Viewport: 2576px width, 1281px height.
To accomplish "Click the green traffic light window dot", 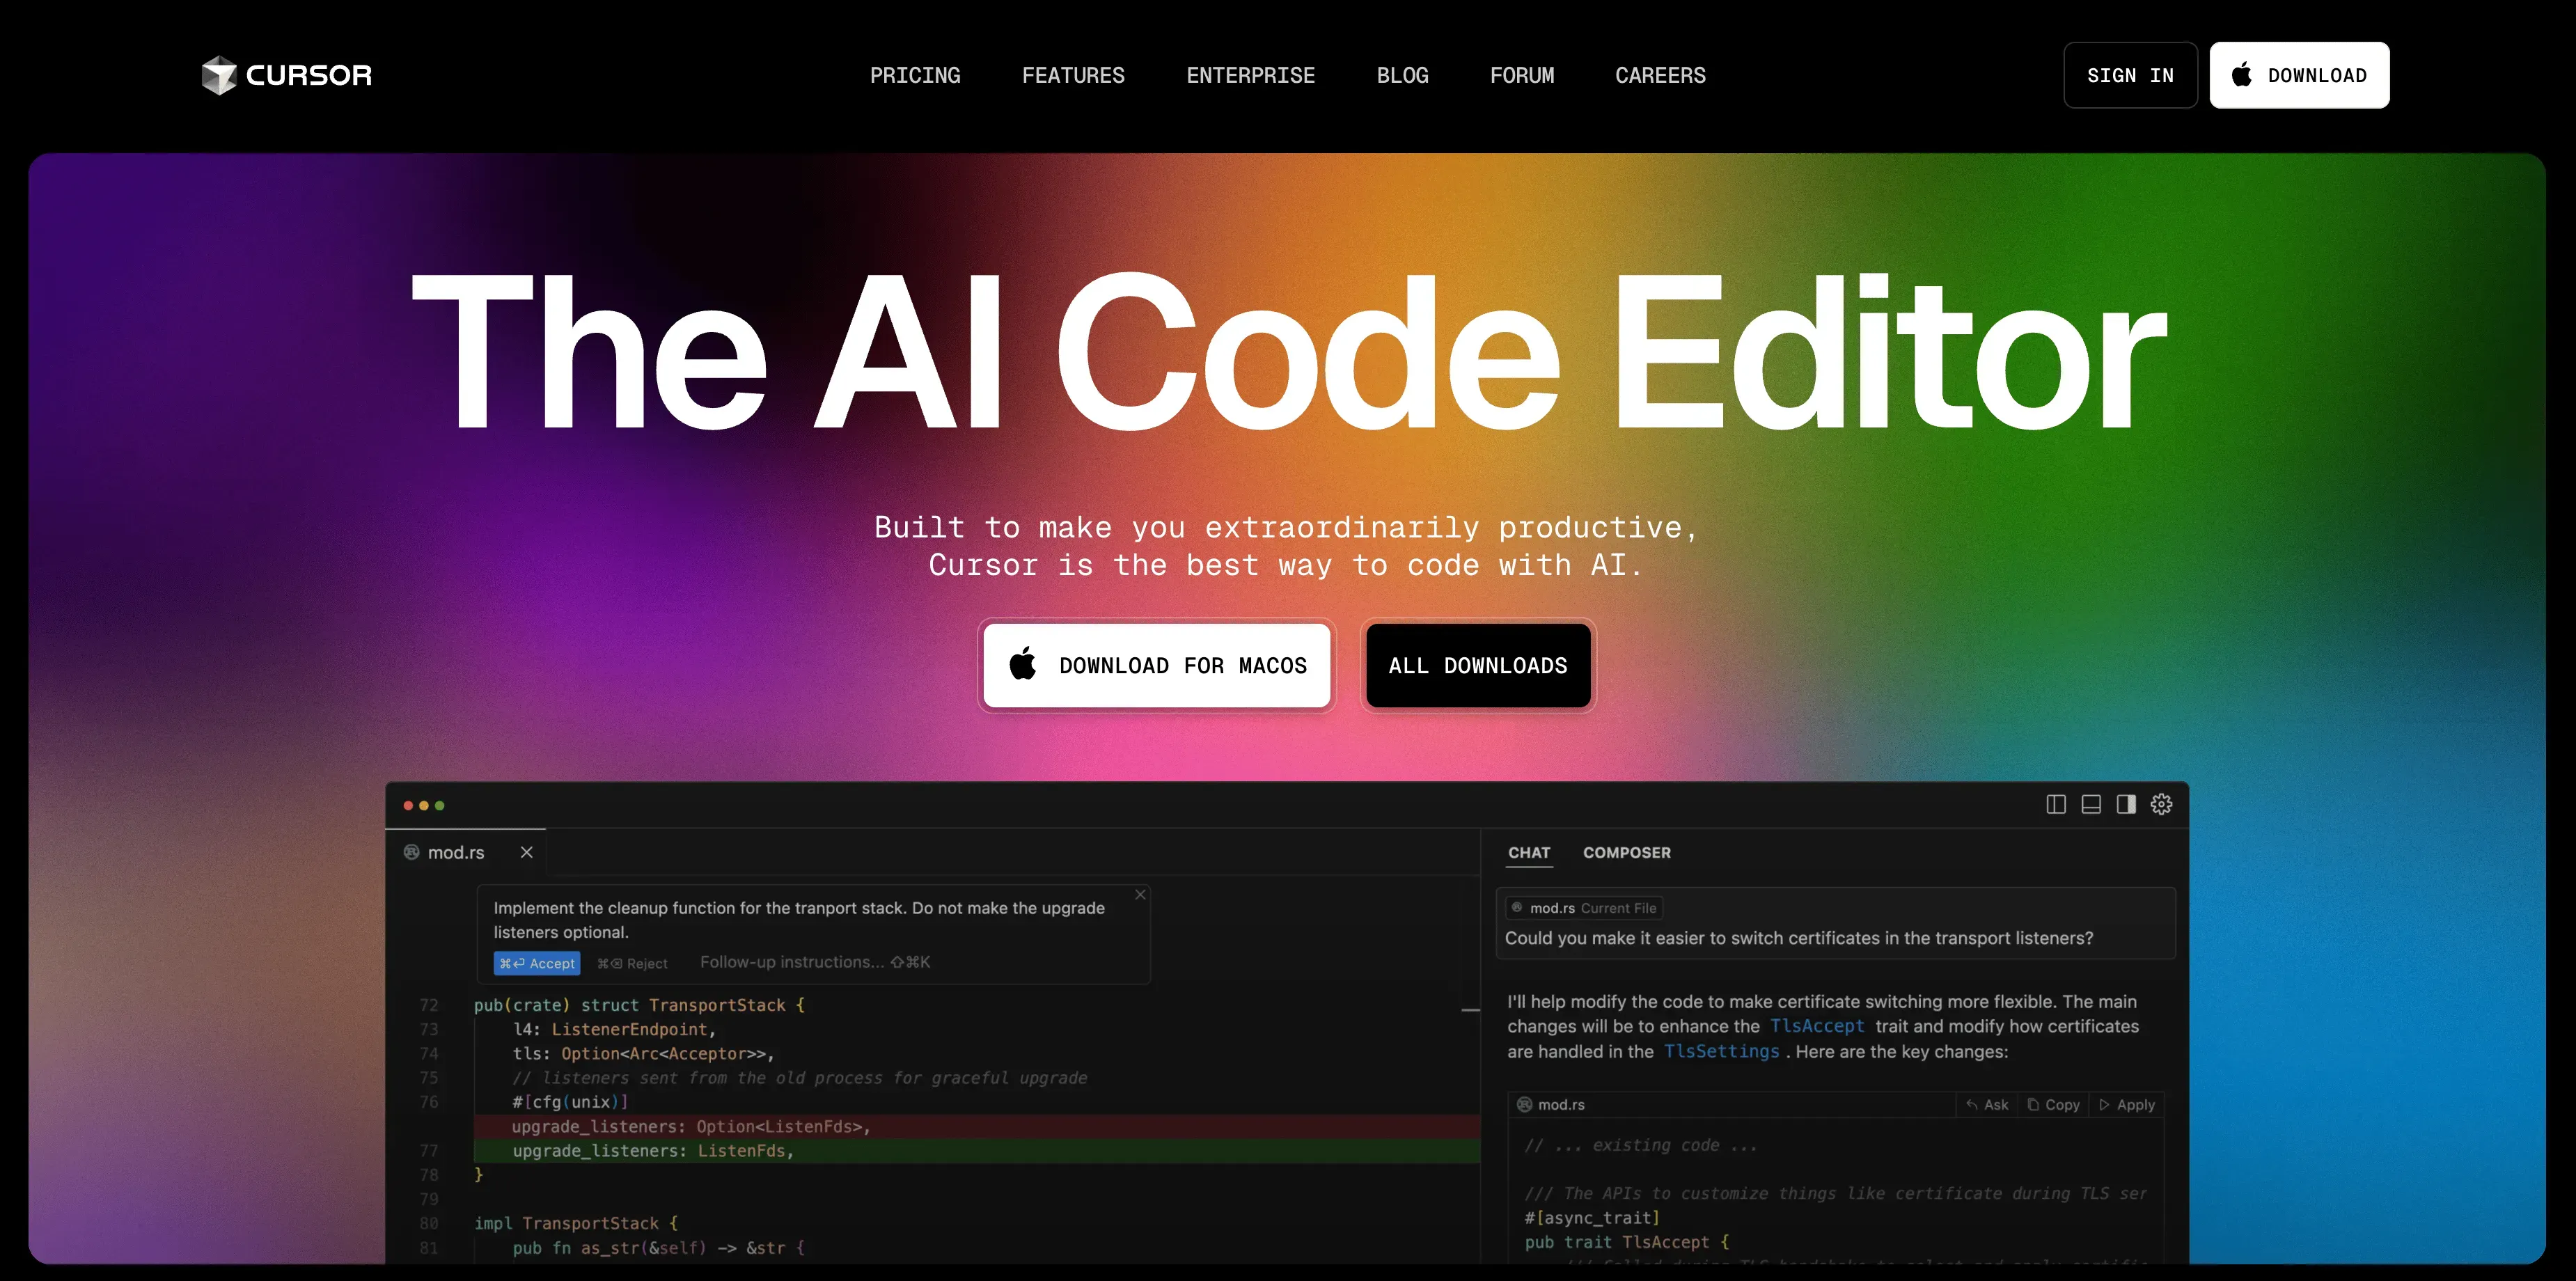I will click(440, 805).
